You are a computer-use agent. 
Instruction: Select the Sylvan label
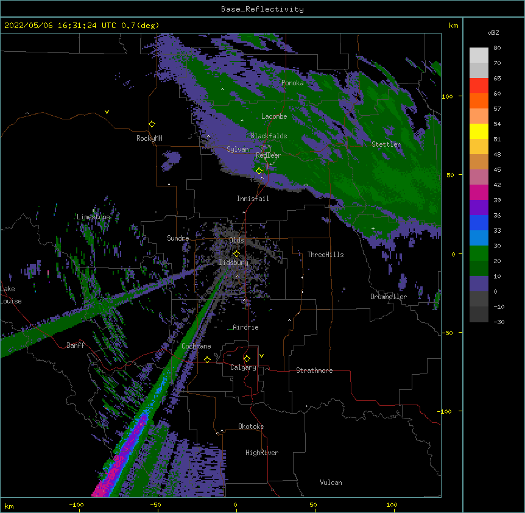pos(238,149)
